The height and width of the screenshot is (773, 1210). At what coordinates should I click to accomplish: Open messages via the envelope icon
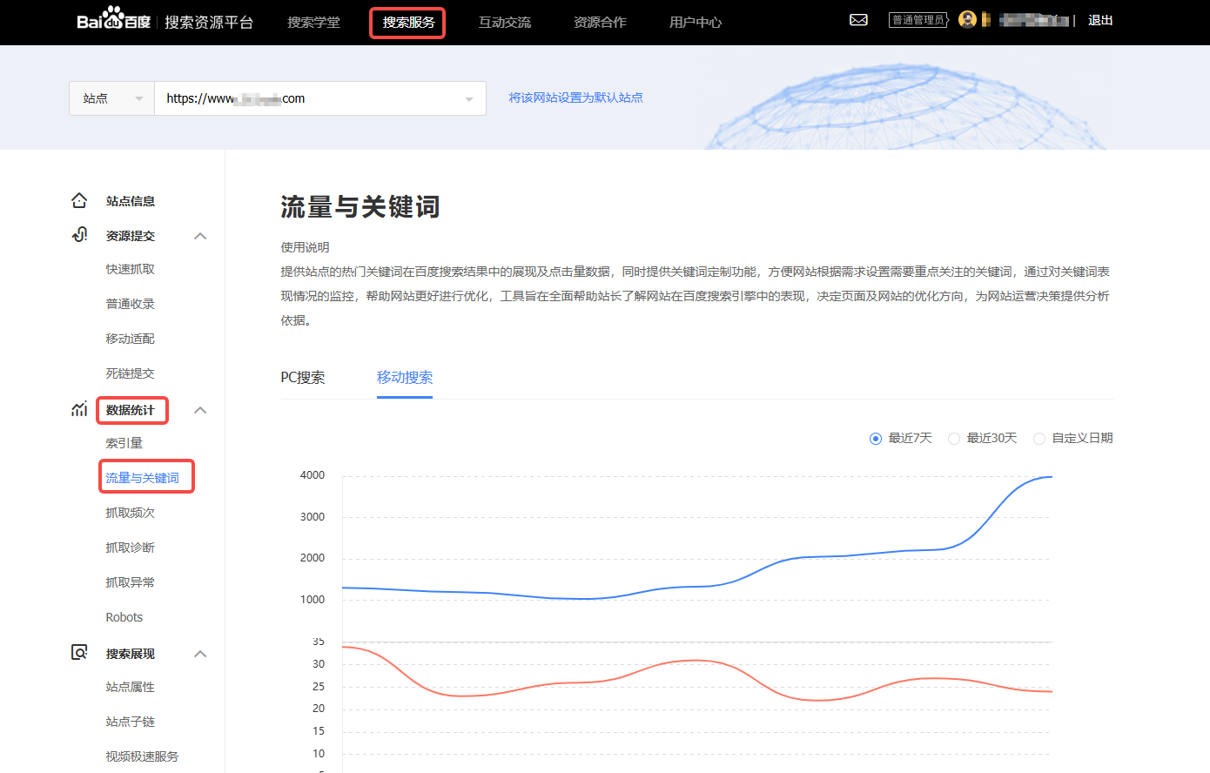point(859,19)
